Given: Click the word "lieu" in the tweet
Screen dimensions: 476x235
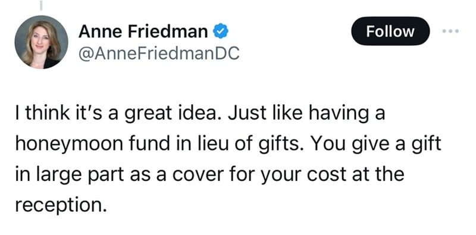Looking at the screenshot, I should [206, 143].
